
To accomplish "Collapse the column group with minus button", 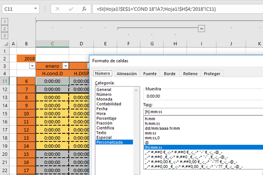I will 201,28.
